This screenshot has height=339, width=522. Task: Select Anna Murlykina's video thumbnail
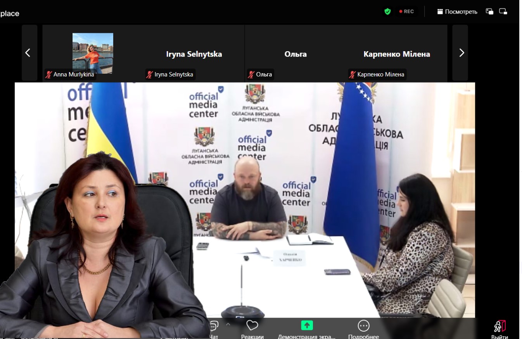coord(93,53)
